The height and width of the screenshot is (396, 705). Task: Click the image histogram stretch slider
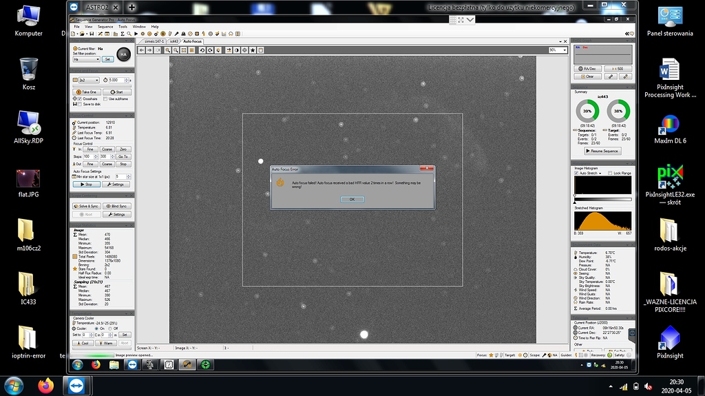pos(603,200)
